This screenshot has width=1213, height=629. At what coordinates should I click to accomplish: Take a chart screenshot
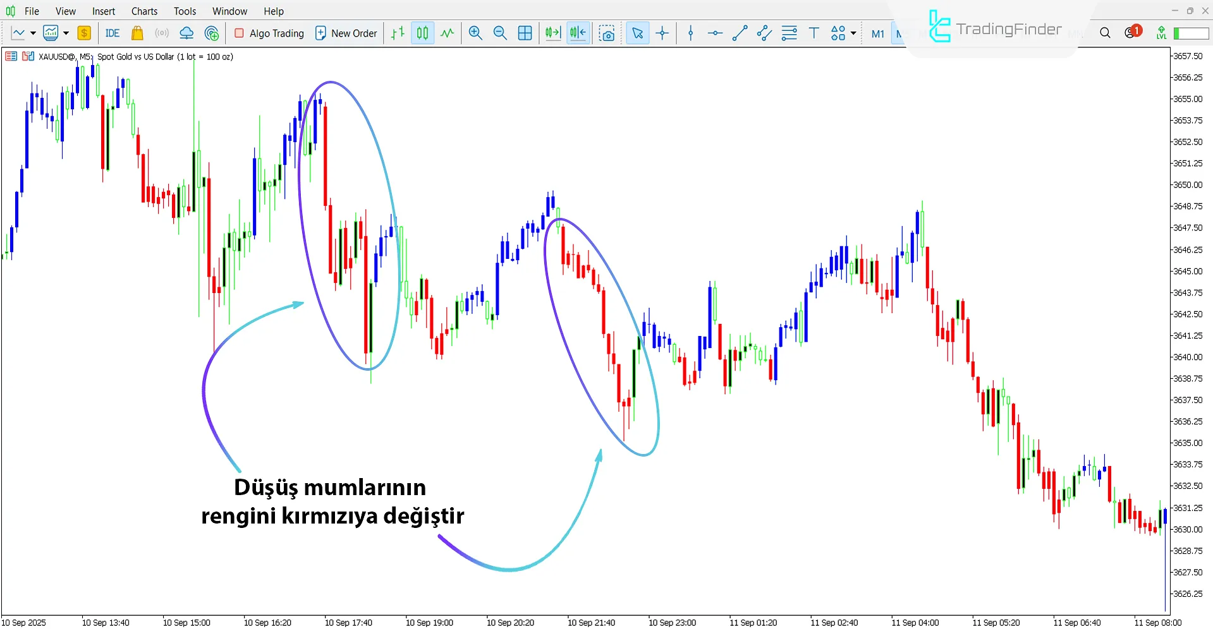click(x=607, y=33)
